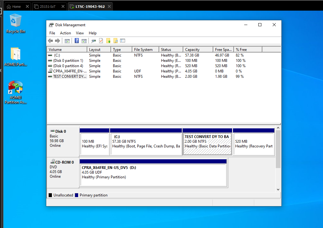Select the TEST CONVERT DY TO BA partition block
Viewport: 323px width, 228px height.
click(207, 142)
